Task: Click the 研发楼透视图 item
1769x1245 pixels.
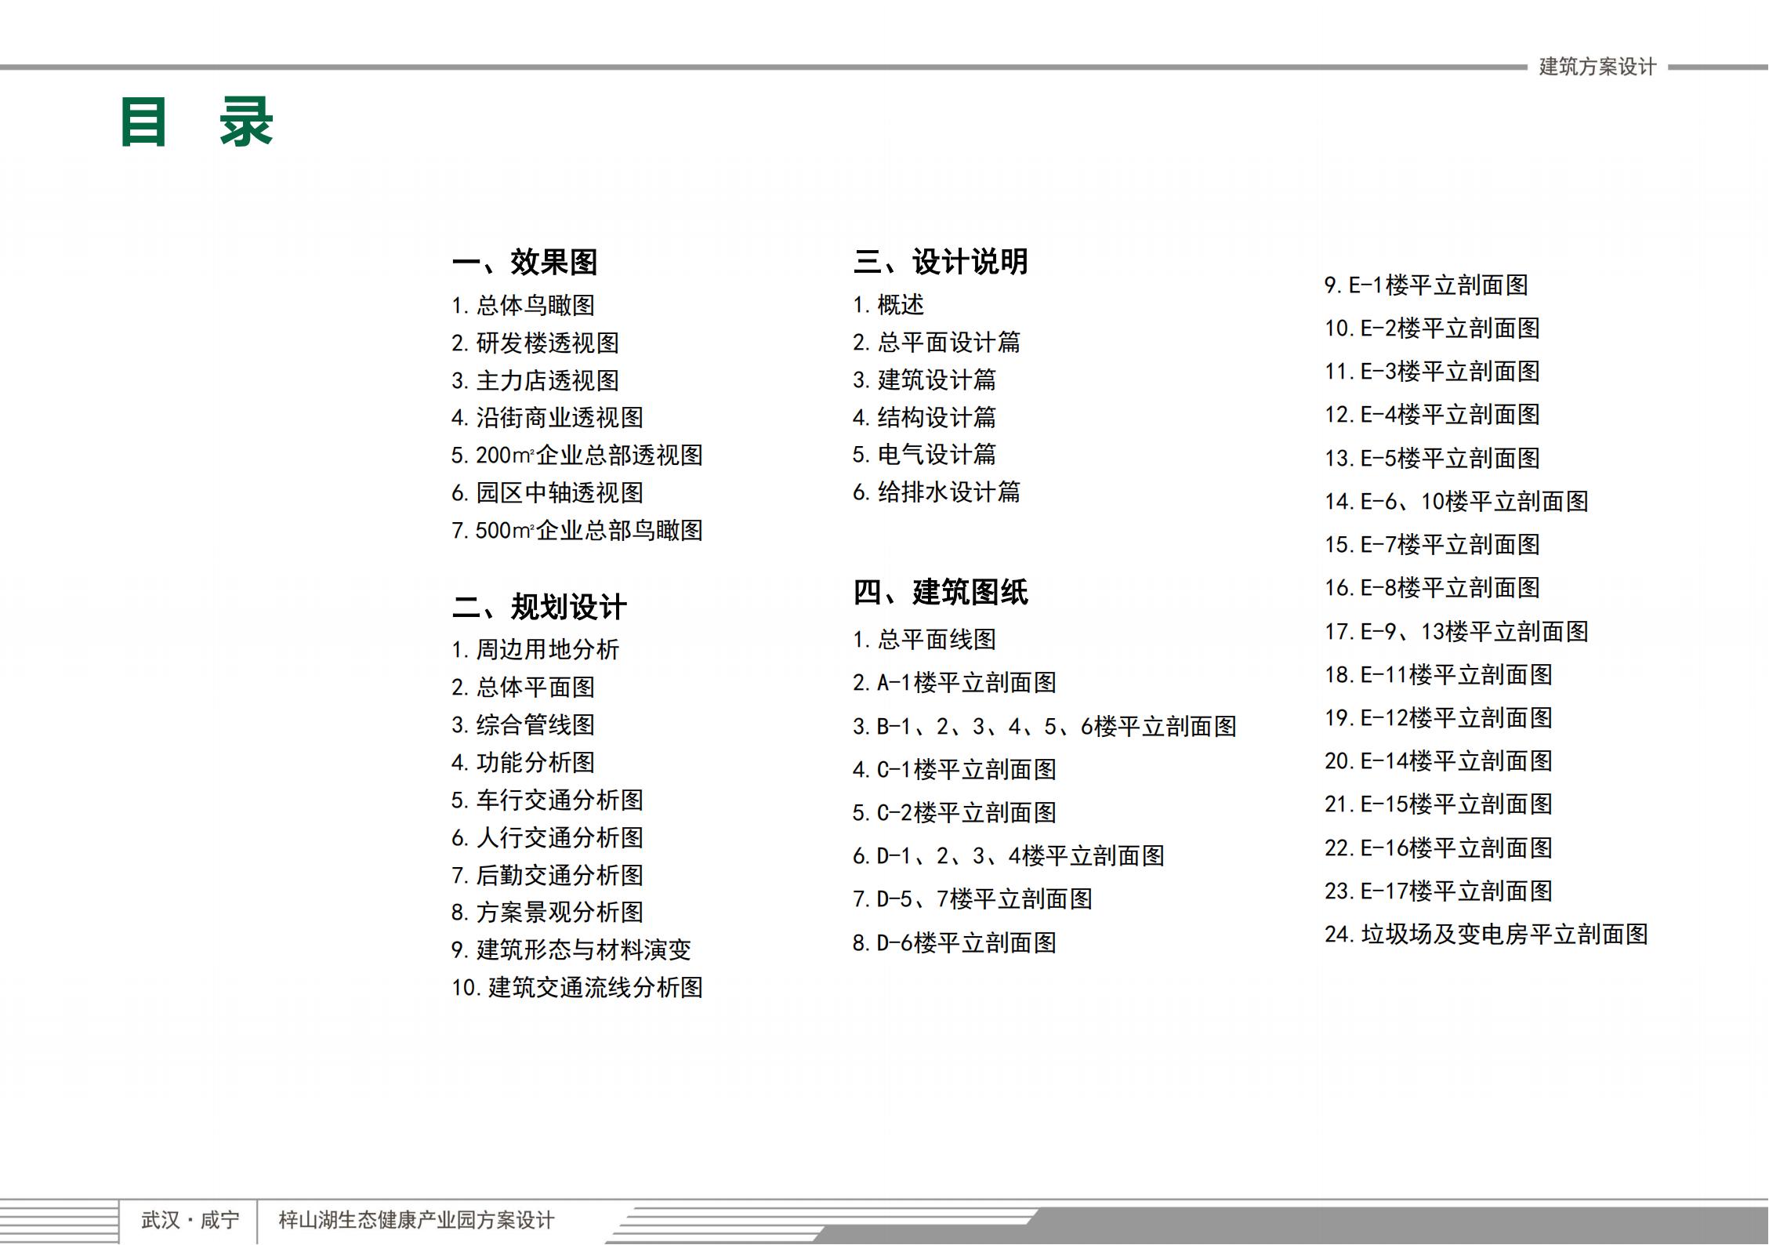Action: [535, 343]
